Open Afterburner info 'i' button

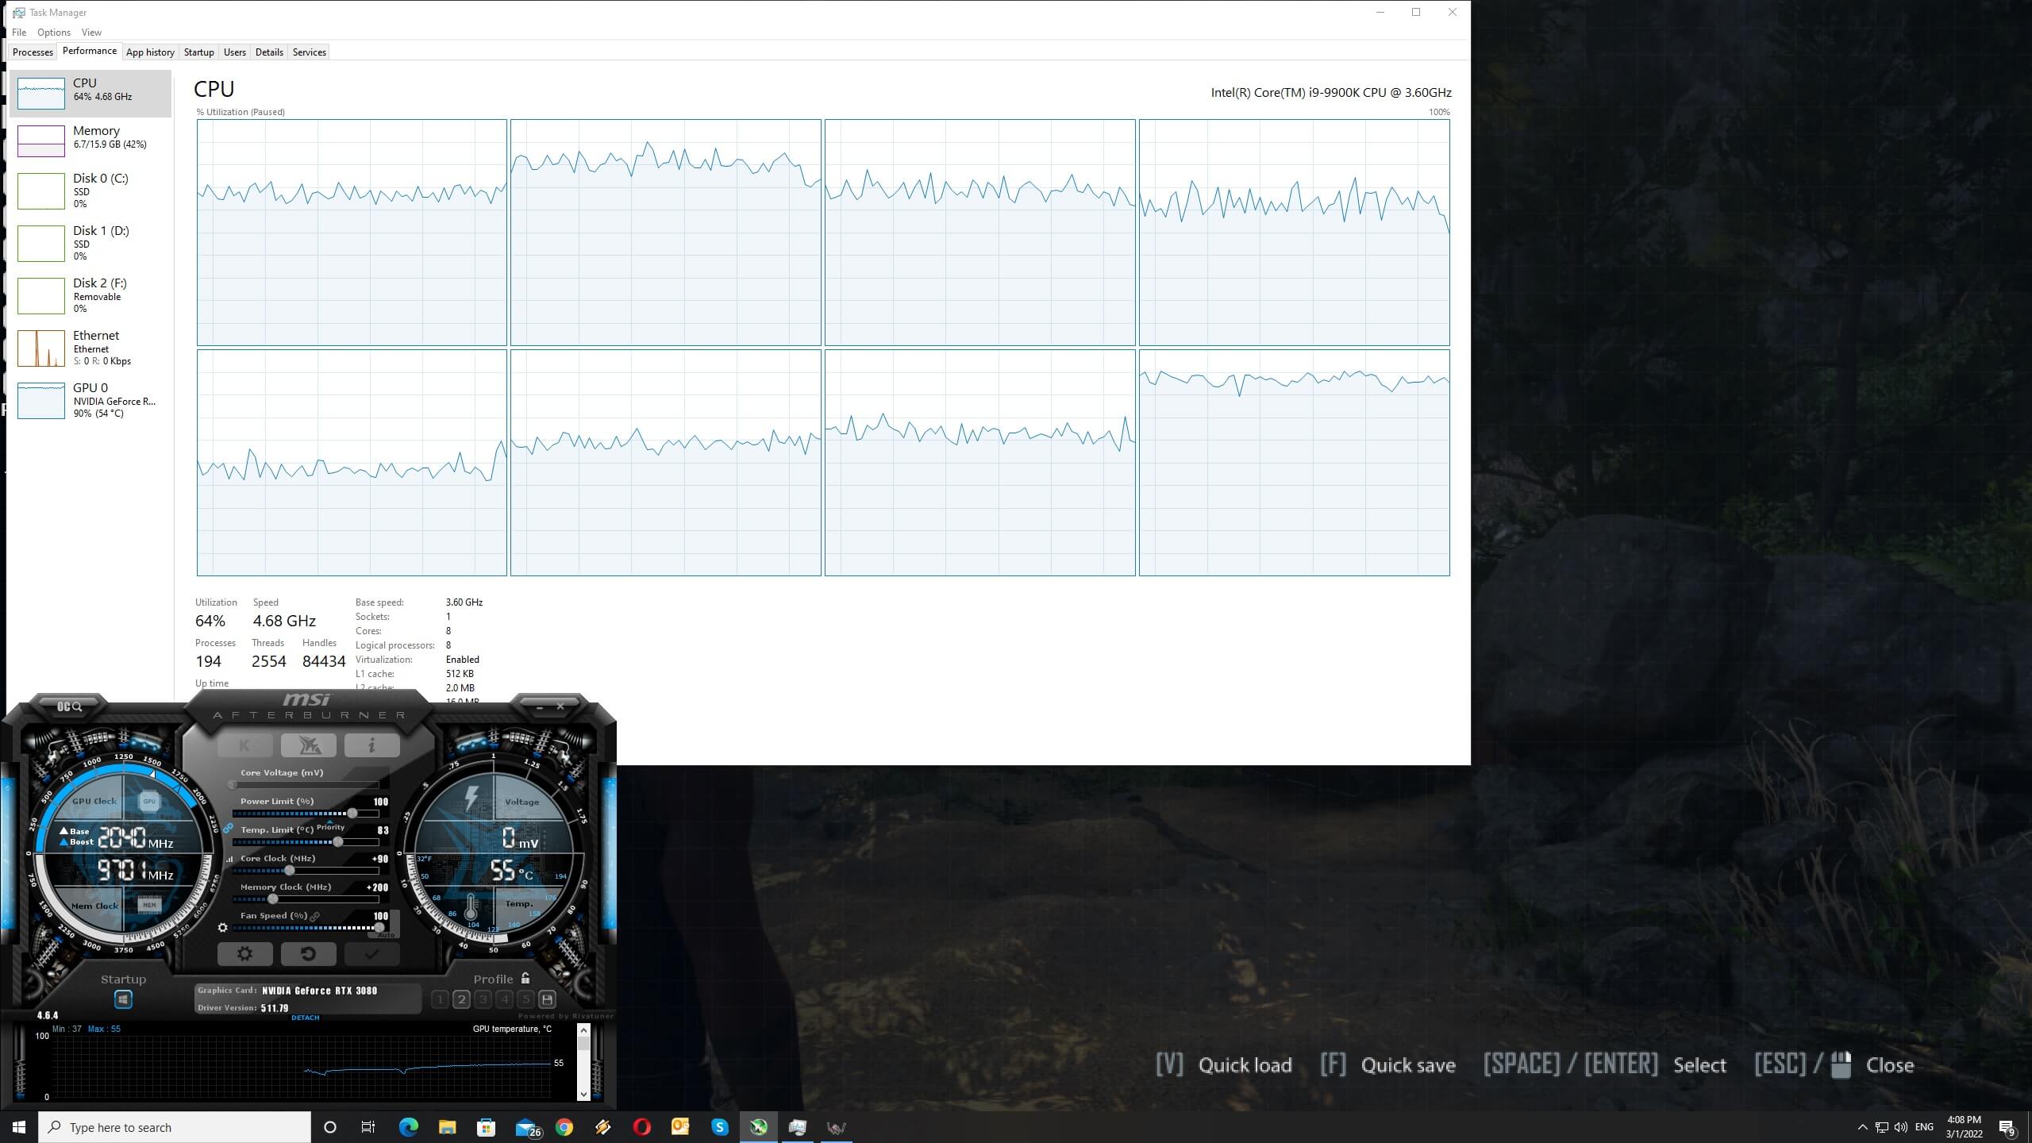click(371, 745)
